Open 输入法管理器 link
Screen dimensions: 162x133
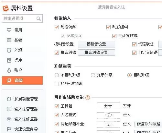coord(26,109)
